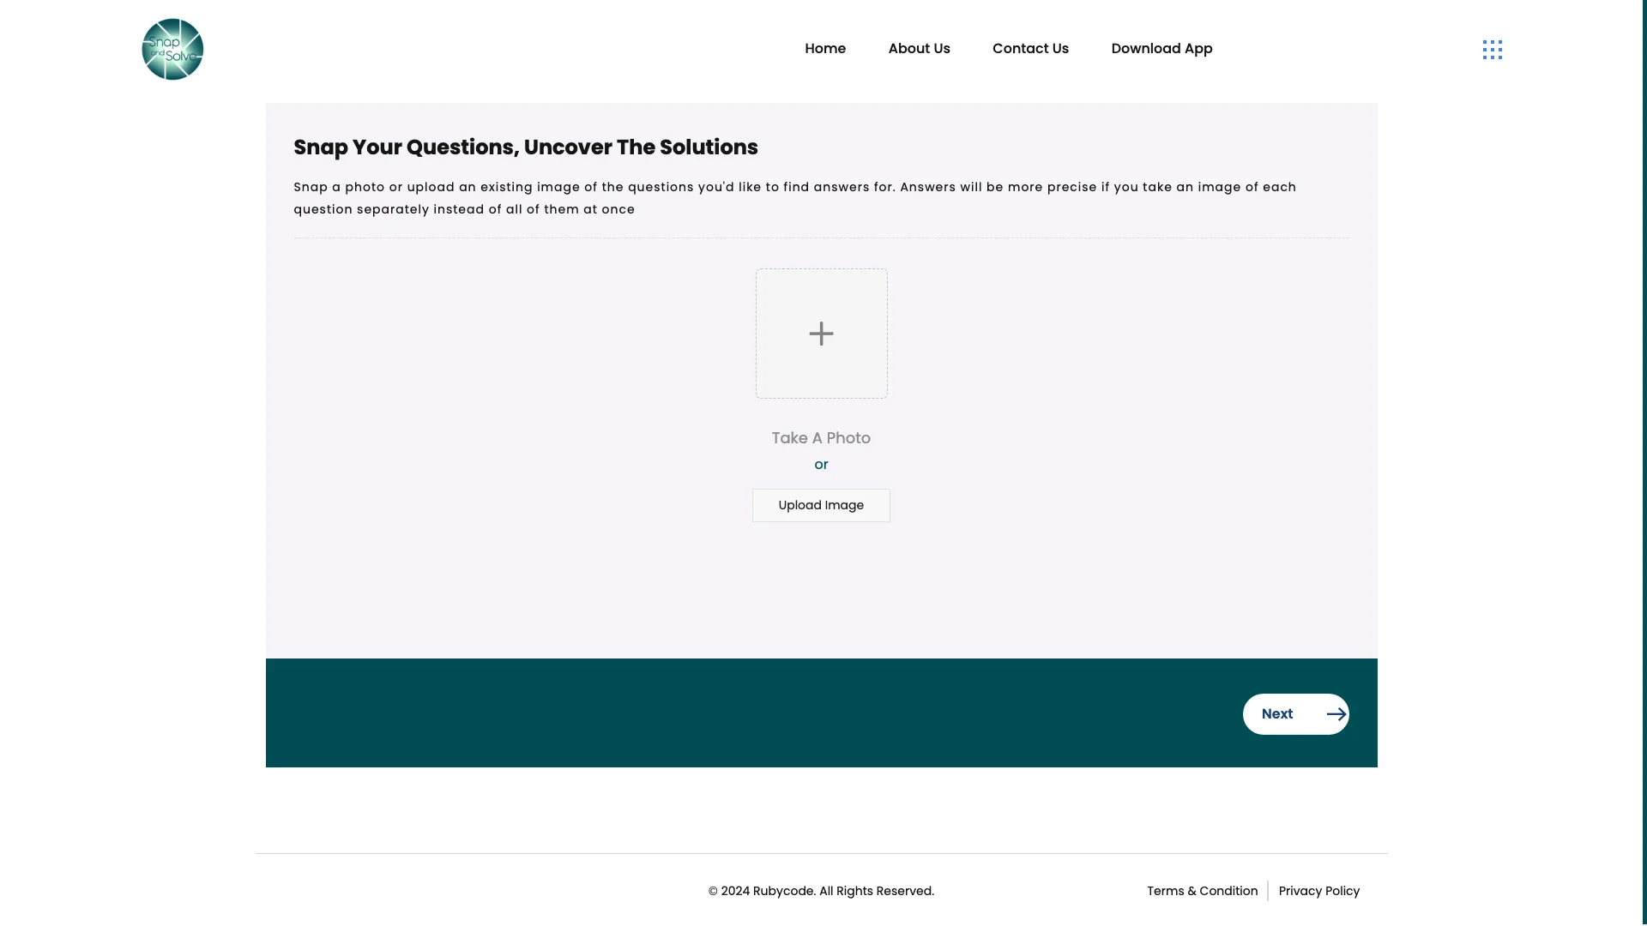
Task: Click the Home navigation icon
Action: pyautogui.click(x=826, y=49)
